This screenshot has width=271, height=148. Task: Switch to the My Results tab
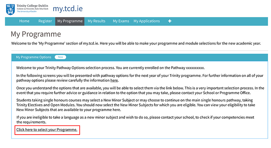click(96, 21)
